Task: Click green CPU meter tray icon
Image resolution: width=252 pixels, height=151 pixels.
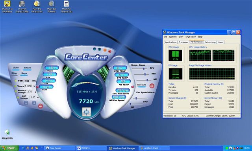Action: [x=227, y=148]
